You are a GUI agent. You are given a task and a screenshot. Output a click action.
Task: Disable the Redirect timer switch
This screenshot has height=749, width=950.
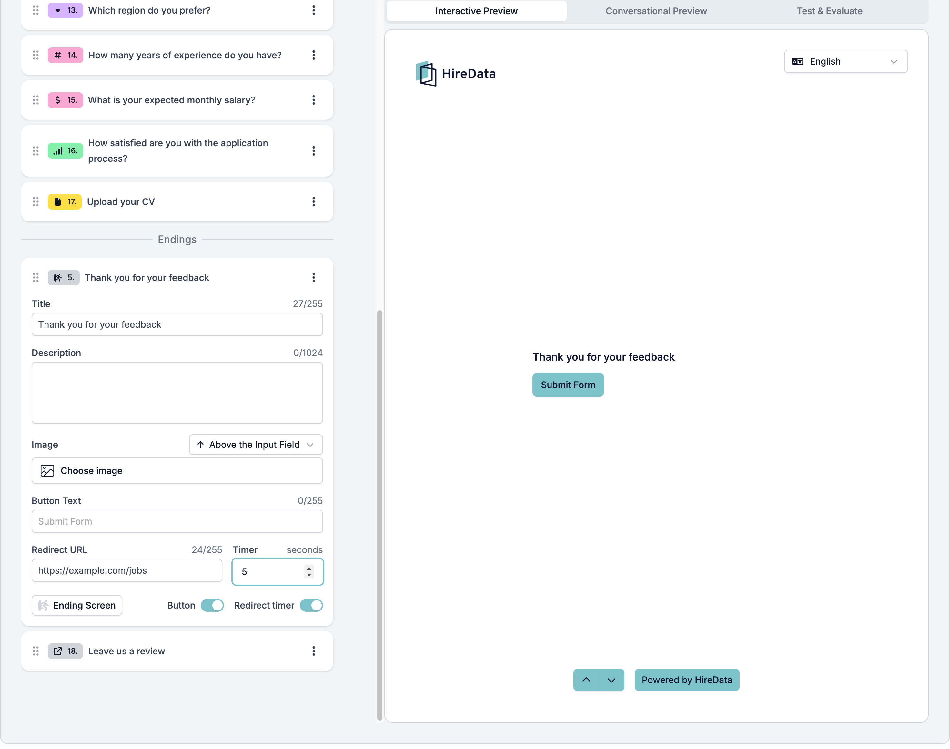311,606
